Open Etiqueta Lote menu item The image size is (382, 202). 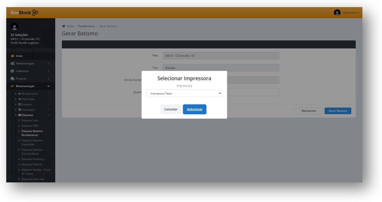[30, 121]
